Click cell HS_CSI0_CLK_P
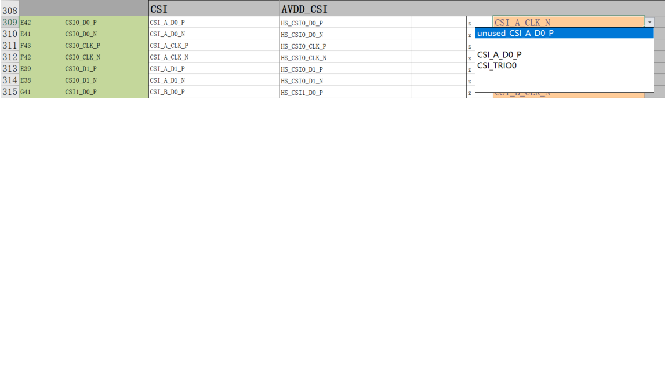This screenshot has height=375, width=668. [346, 45]
